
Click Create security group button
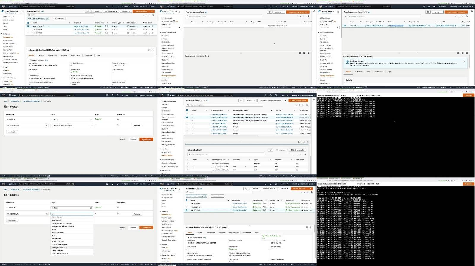point(298,100)
